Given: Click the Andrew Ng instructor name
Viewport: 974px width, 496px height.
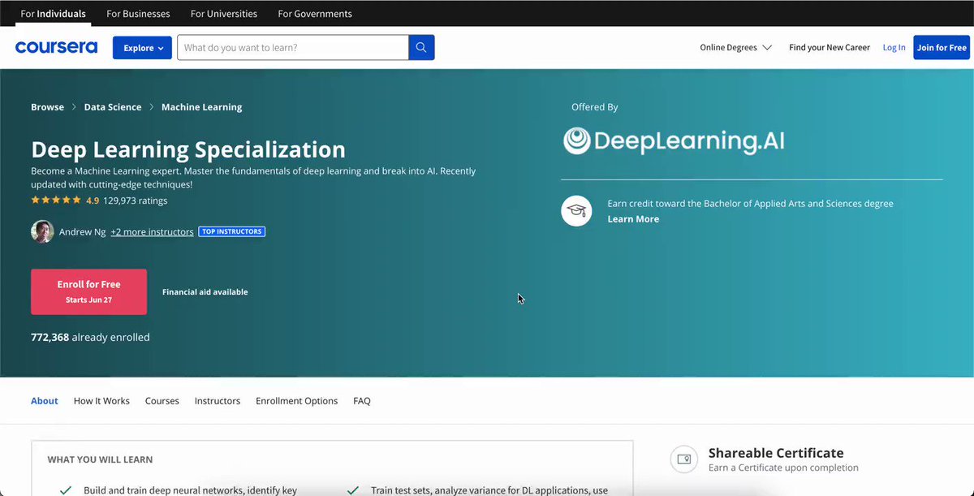Looking at the screenshot, I should coord(82,232).
